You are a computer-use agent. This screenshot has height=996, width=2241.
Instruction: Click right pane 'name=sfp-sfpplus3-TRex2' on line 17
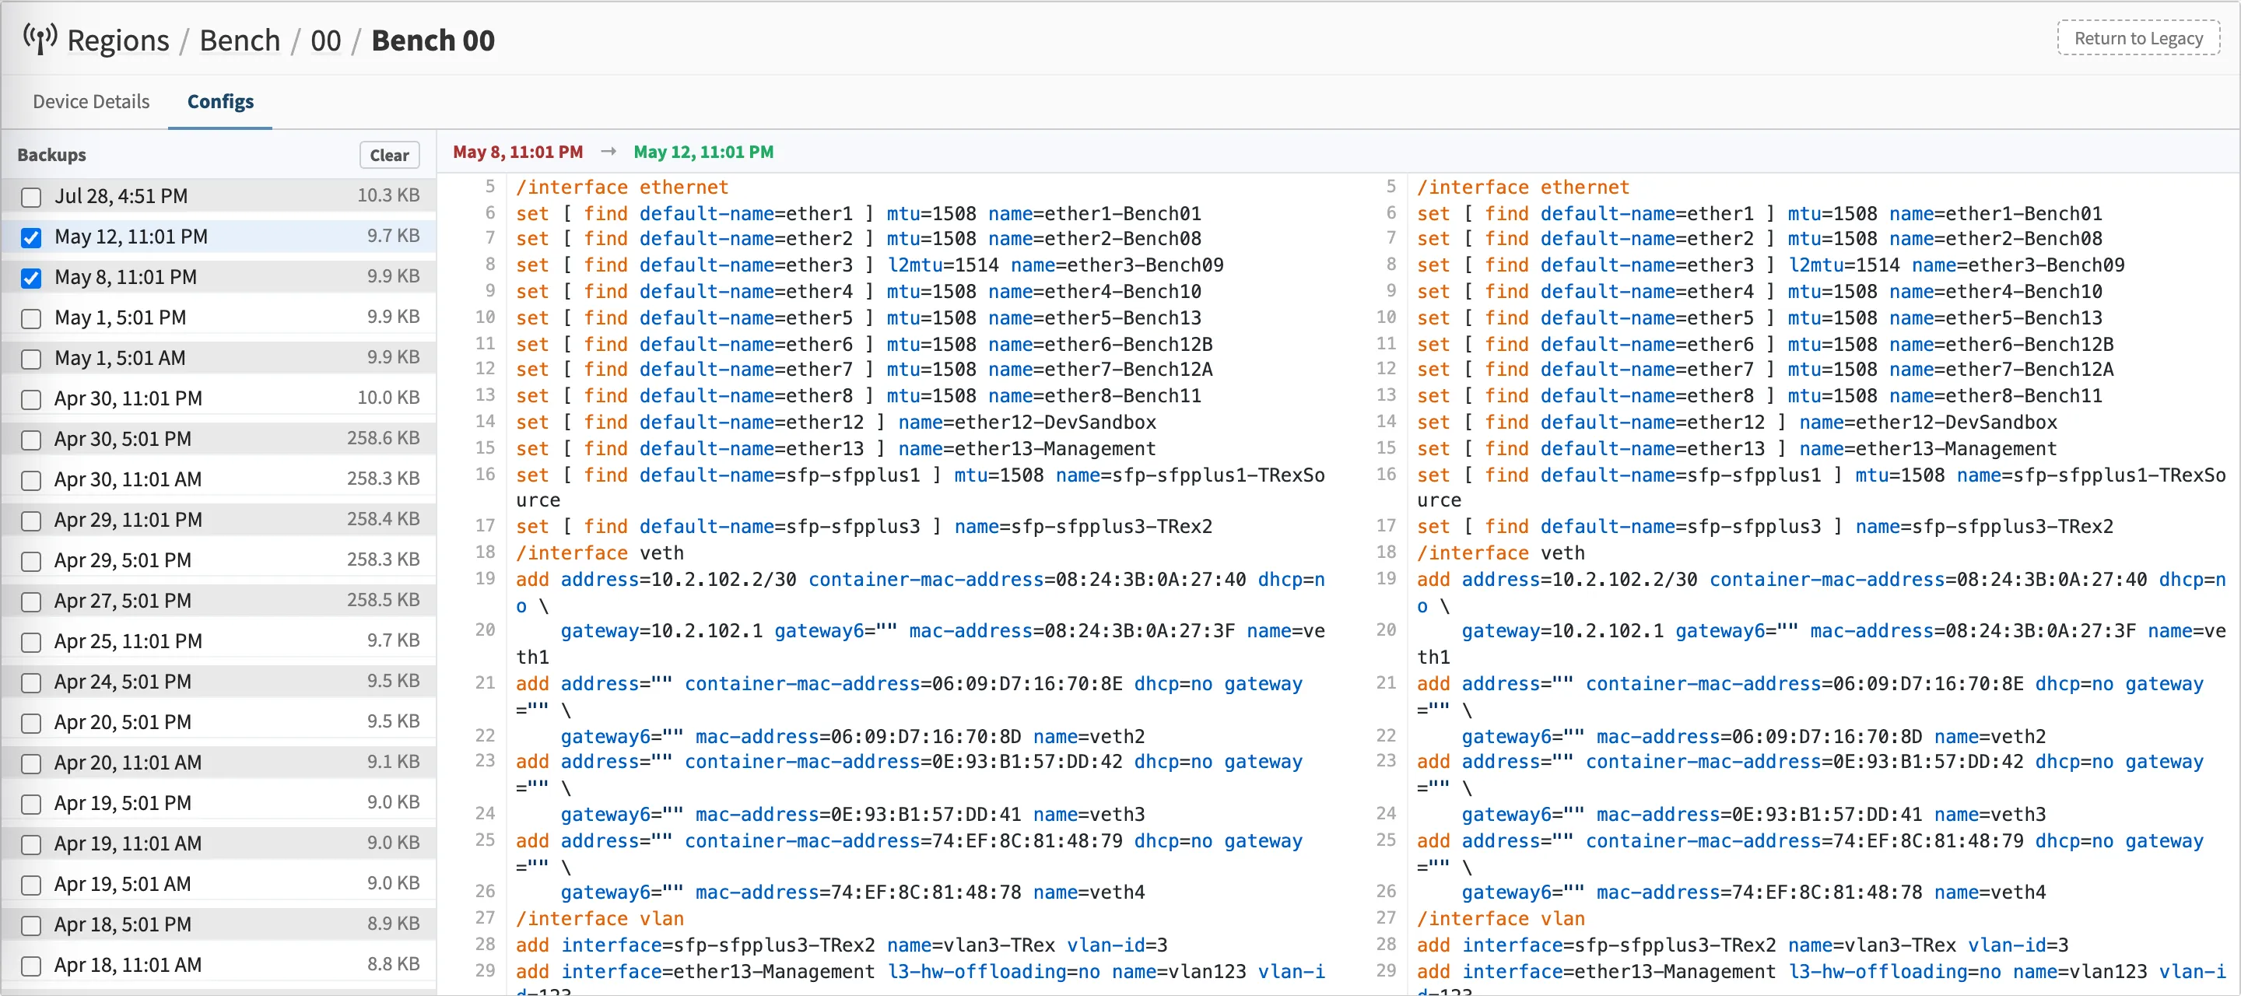(x=1983, y=526)
